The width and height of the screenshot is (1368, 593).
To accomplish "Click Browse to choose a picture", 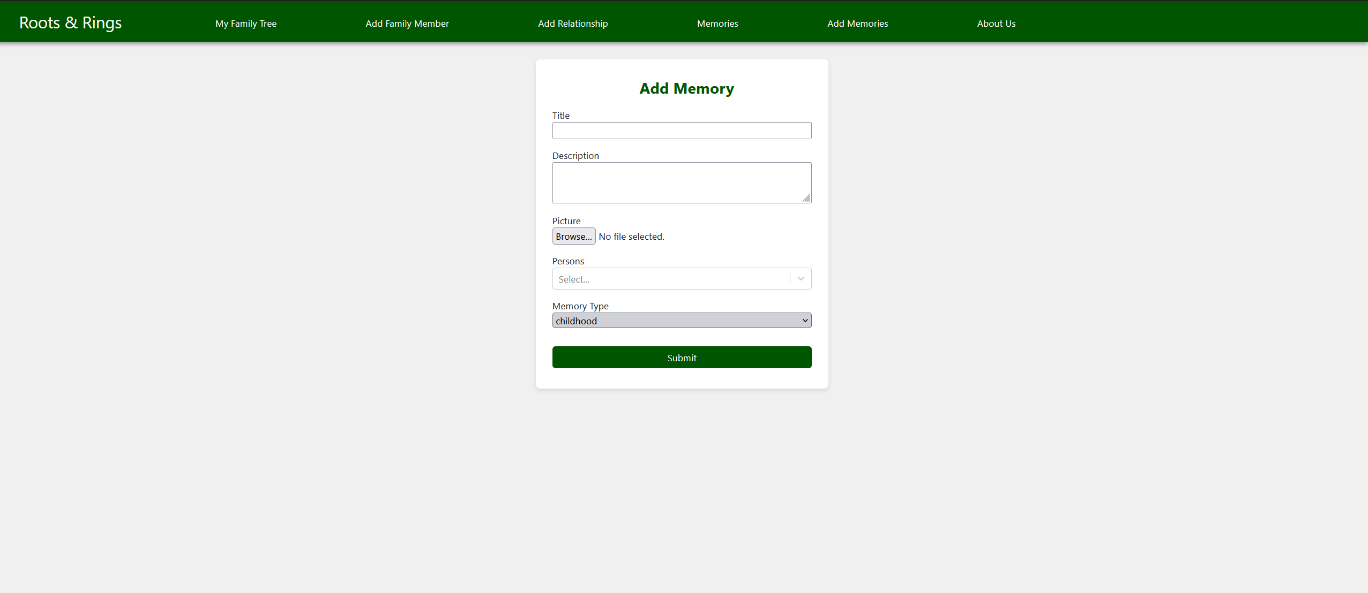I will coord(573,237).
